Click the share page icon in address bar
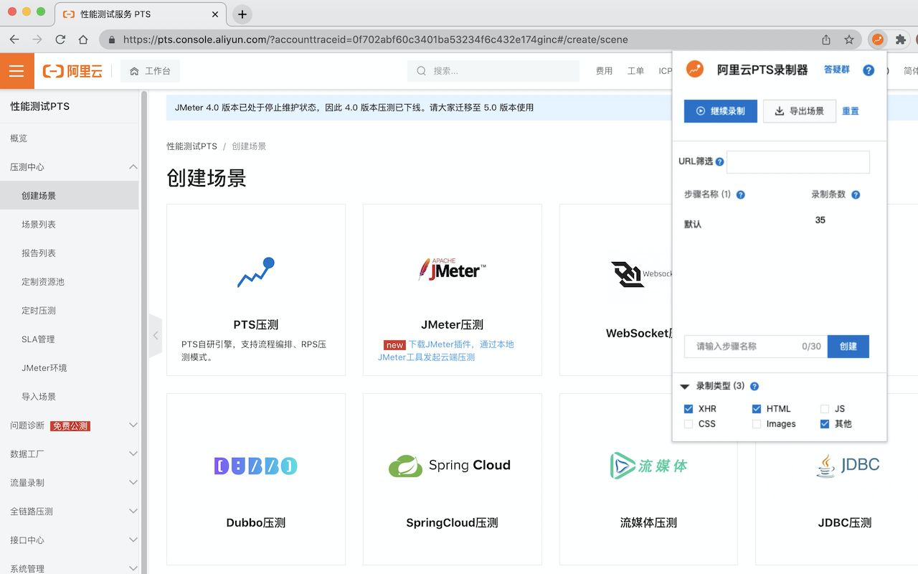The image size is (918, 574). pyautogui.click(x=826, y=39)
